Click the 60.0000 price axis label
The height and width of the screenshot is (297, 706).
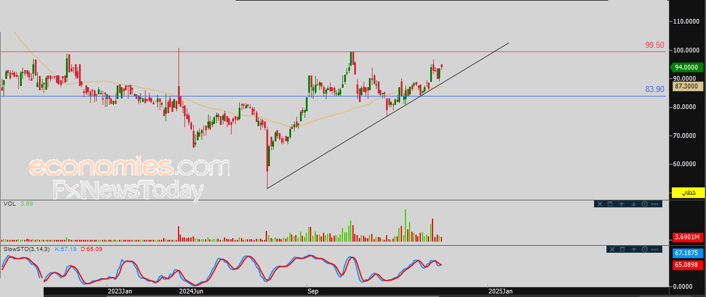coord(685,164)
